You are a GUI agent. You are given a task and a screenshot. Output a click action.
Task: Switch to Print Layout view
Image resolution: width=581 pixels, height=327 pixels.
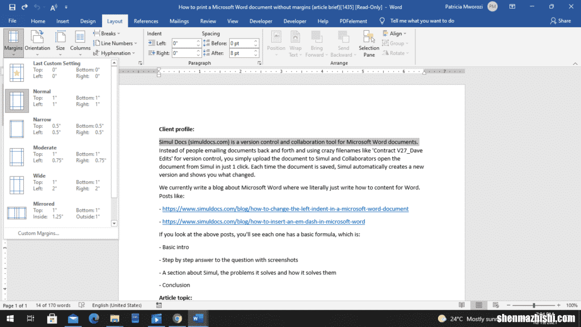coord(479,305)
